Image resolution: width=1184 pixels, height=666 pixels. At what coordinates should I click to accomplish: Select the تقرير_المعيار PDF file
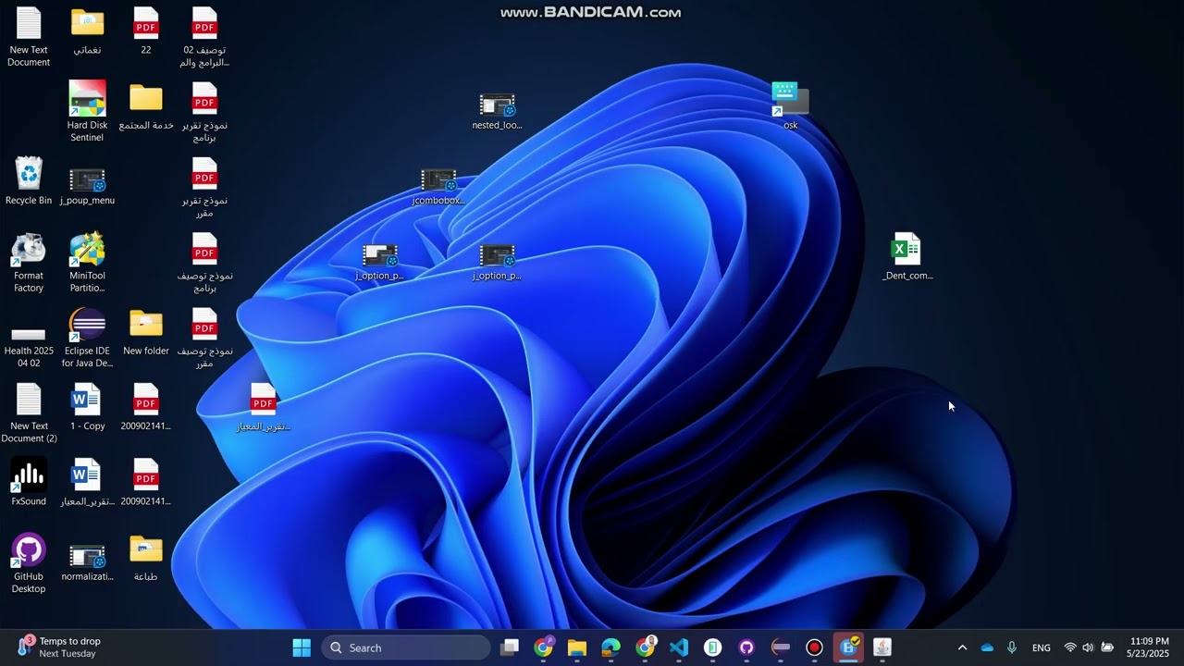tap(264, 407)
